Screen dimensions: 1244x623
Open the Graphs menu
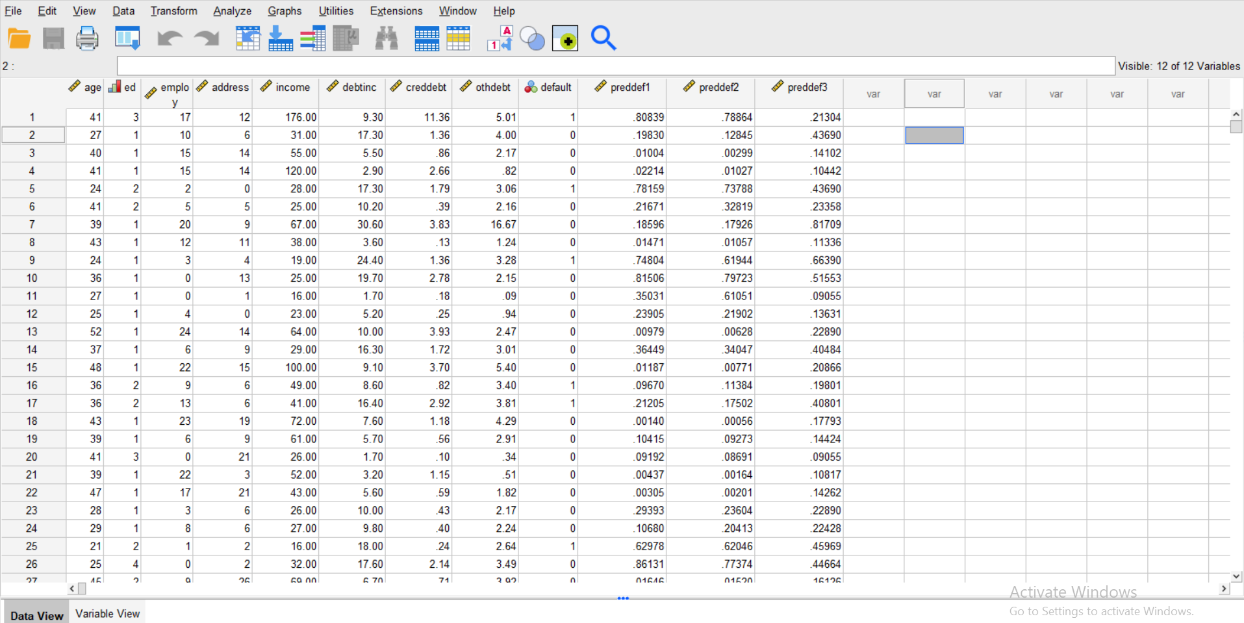click(285, 11)
